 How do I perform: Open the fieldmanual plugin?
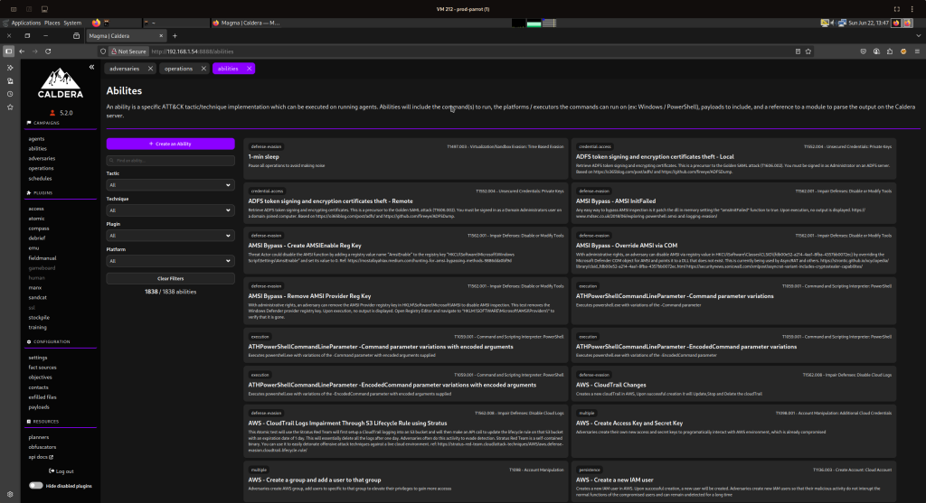(x=43, y=258)
